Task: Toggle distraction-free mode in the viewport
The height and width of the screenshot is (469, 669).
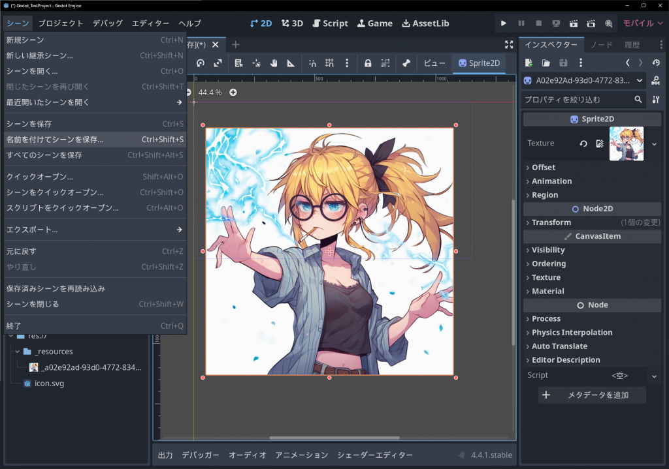Action: pyautogui.click(x=509, y=44)
